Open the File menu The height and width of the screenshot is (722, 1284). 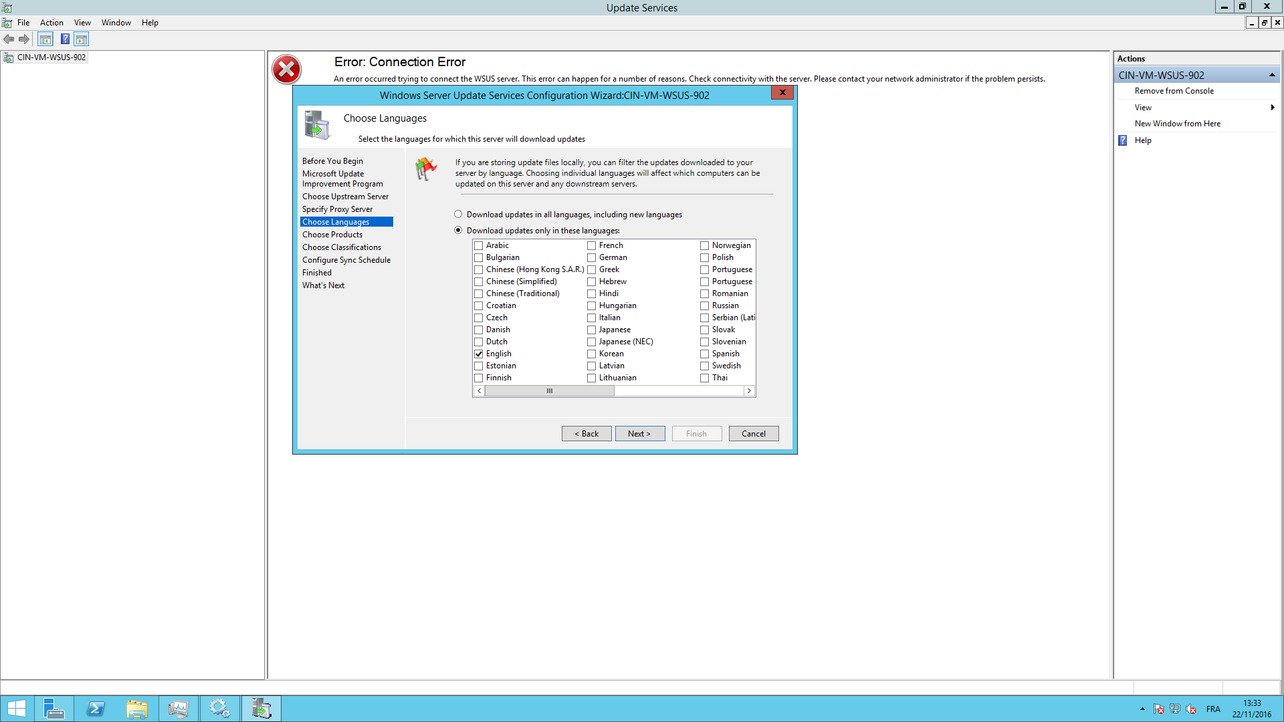23,23
